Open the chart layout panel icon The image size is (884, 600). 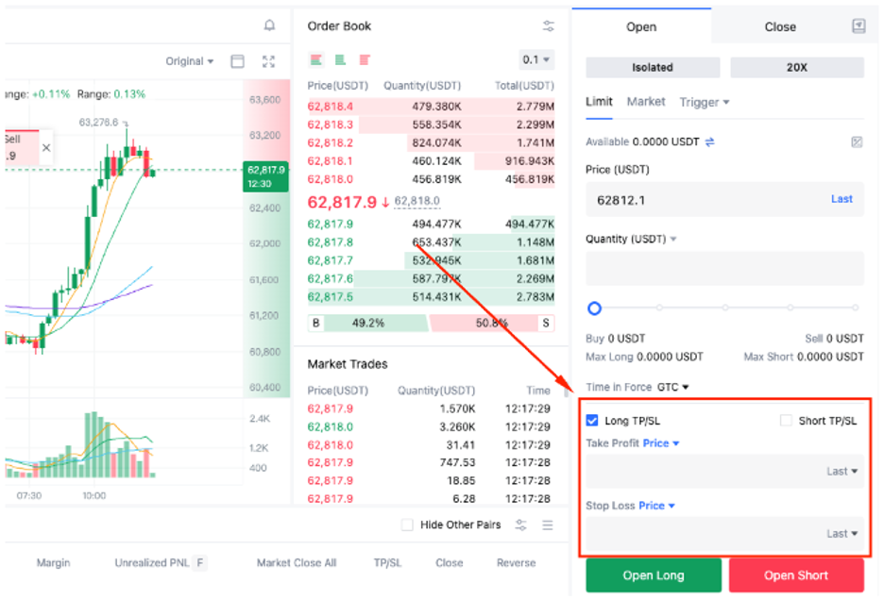click(239, 60)
